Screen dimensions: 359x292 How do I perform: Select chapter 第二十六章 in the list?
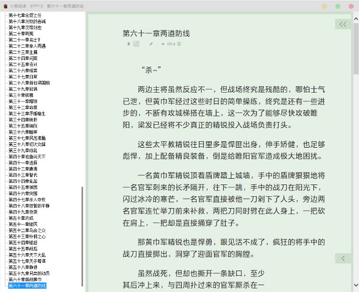pos(23,71)
